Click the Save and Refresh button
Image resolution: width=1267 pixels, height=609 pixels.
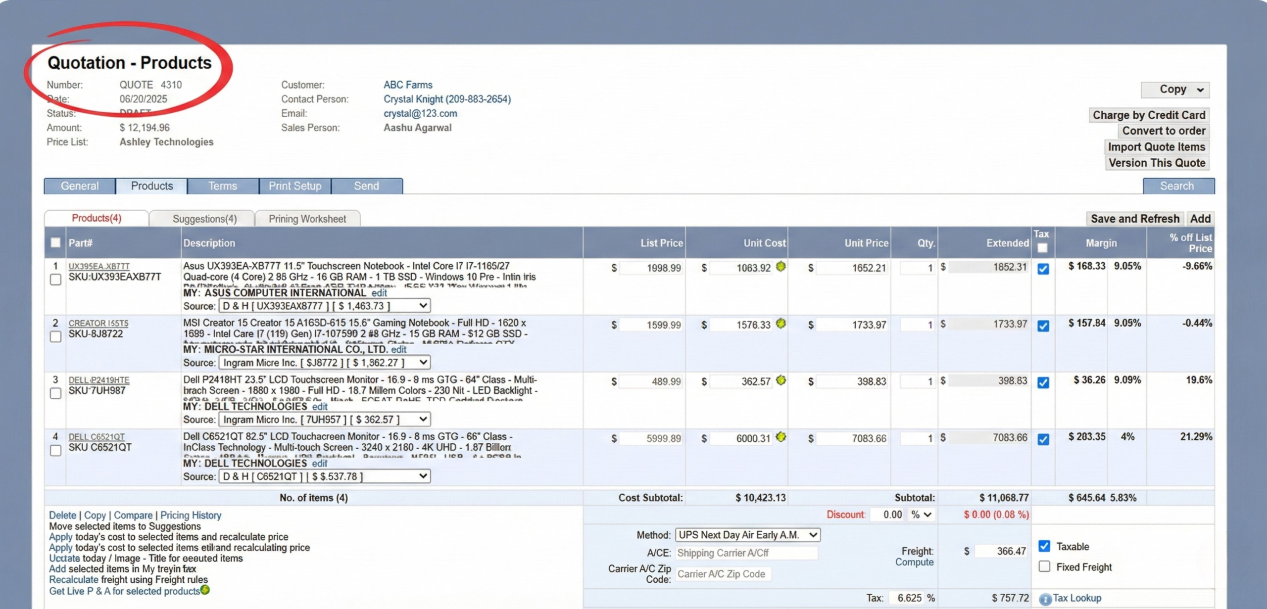1134,218
